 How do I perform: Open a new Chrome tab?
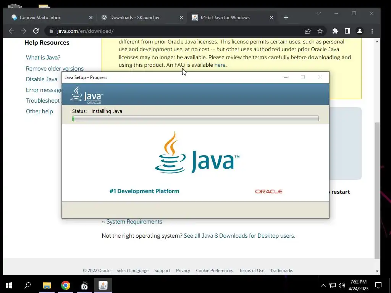tap(286, 18)
